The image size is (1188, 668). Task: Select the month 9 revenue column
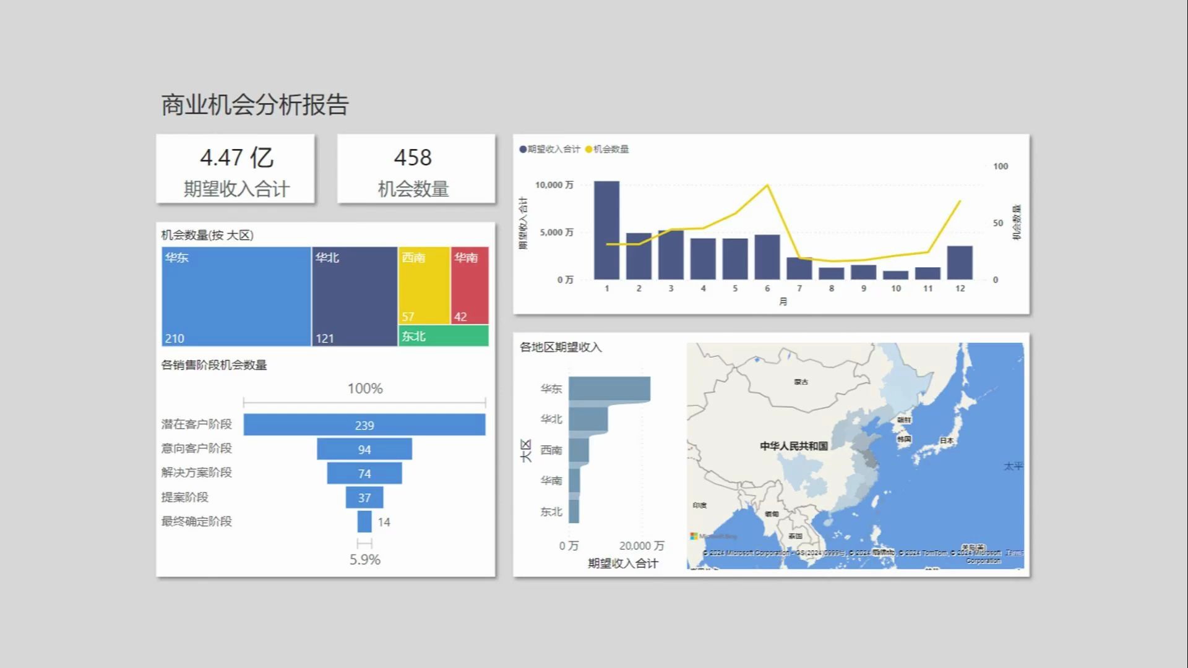pos(864,272)
